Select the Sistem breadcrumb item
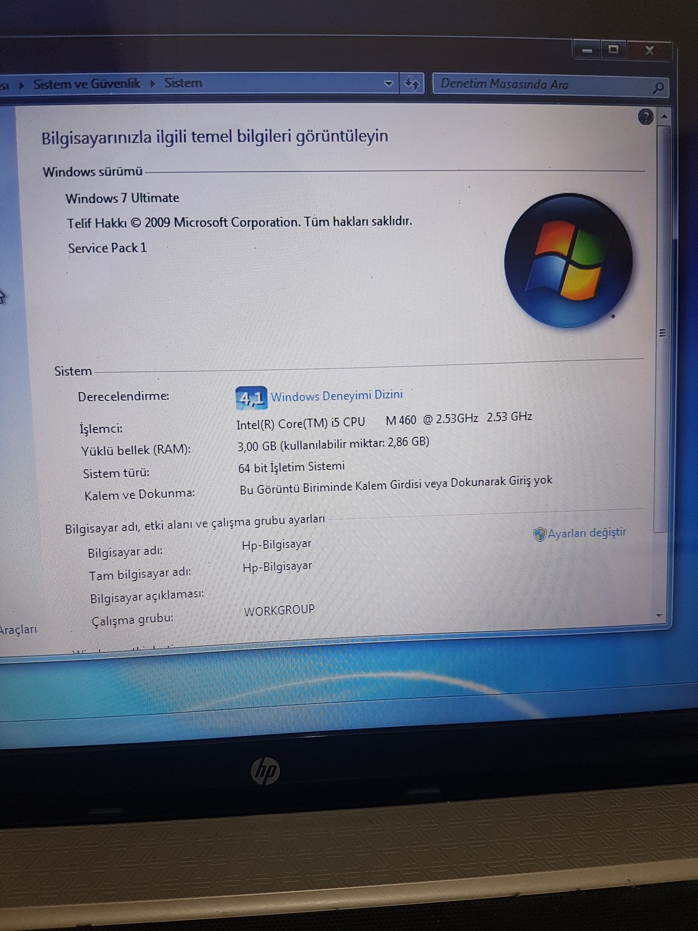Screen dimensions: 698x931 click(x=183, y=83)
